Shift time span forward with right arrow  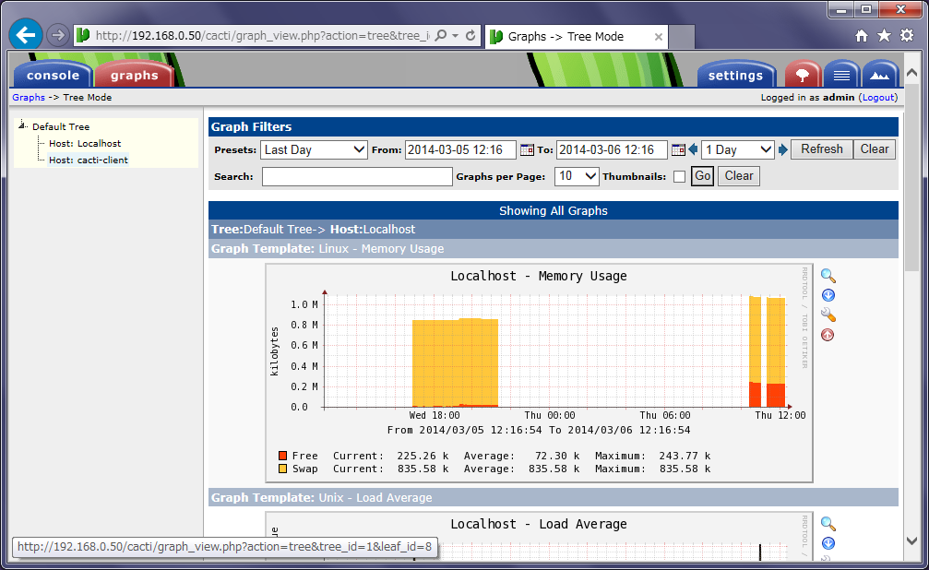coord(783,149)
